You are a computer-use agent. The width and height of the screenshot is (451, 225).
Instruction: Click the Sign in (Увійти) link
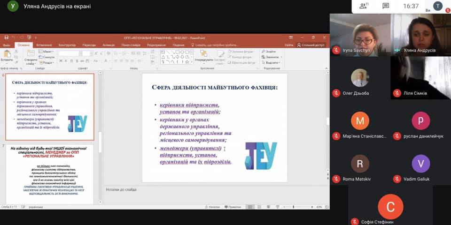click(289, 45)
